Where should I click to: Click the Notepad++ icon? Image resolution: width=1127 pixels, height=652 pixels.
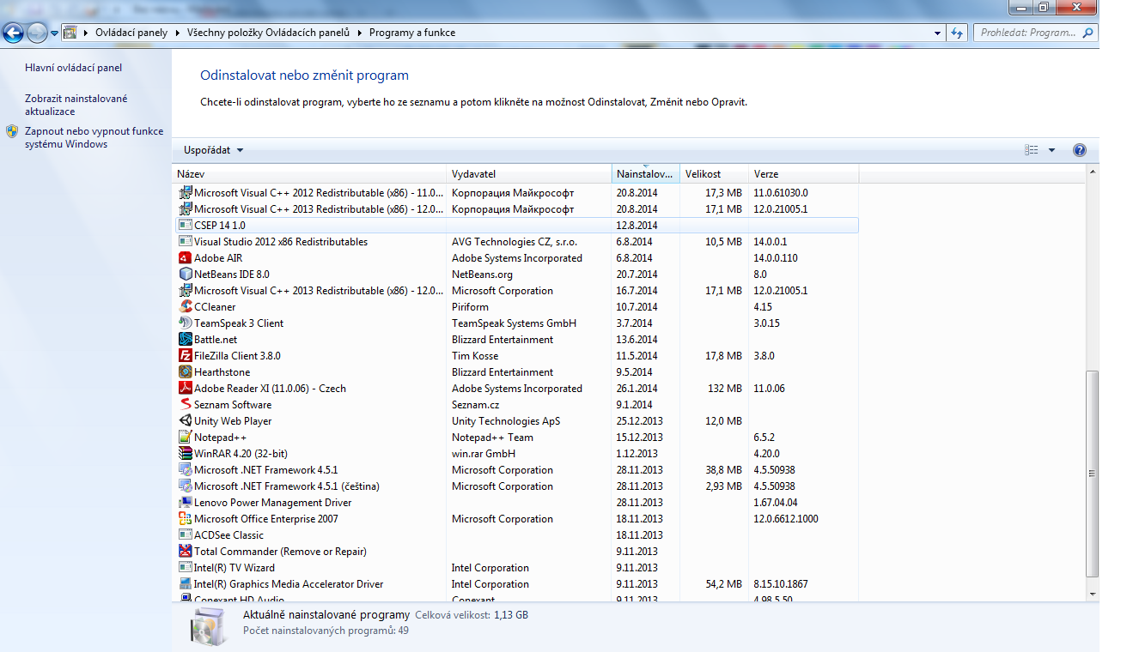(x=185, y=438)
